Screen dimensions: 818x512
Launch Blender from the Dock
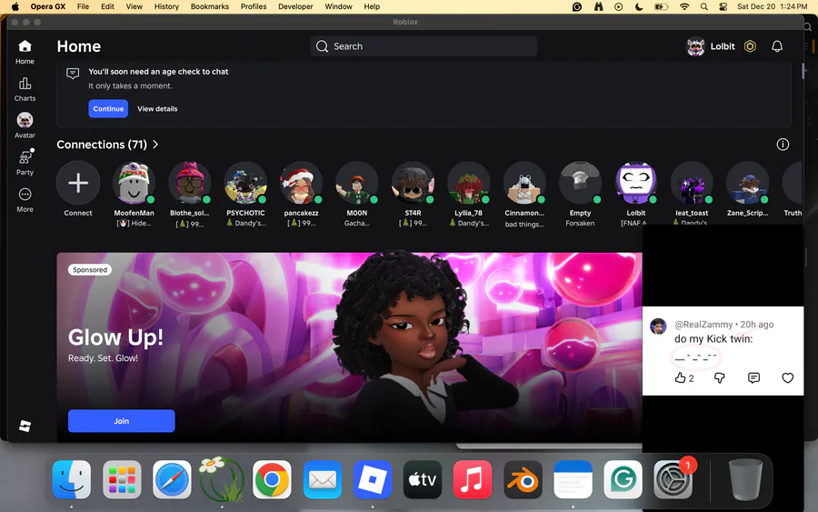coord(523,479)
